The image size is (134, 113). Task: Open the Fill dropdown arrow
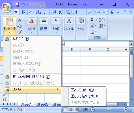[x=96, y=26]
